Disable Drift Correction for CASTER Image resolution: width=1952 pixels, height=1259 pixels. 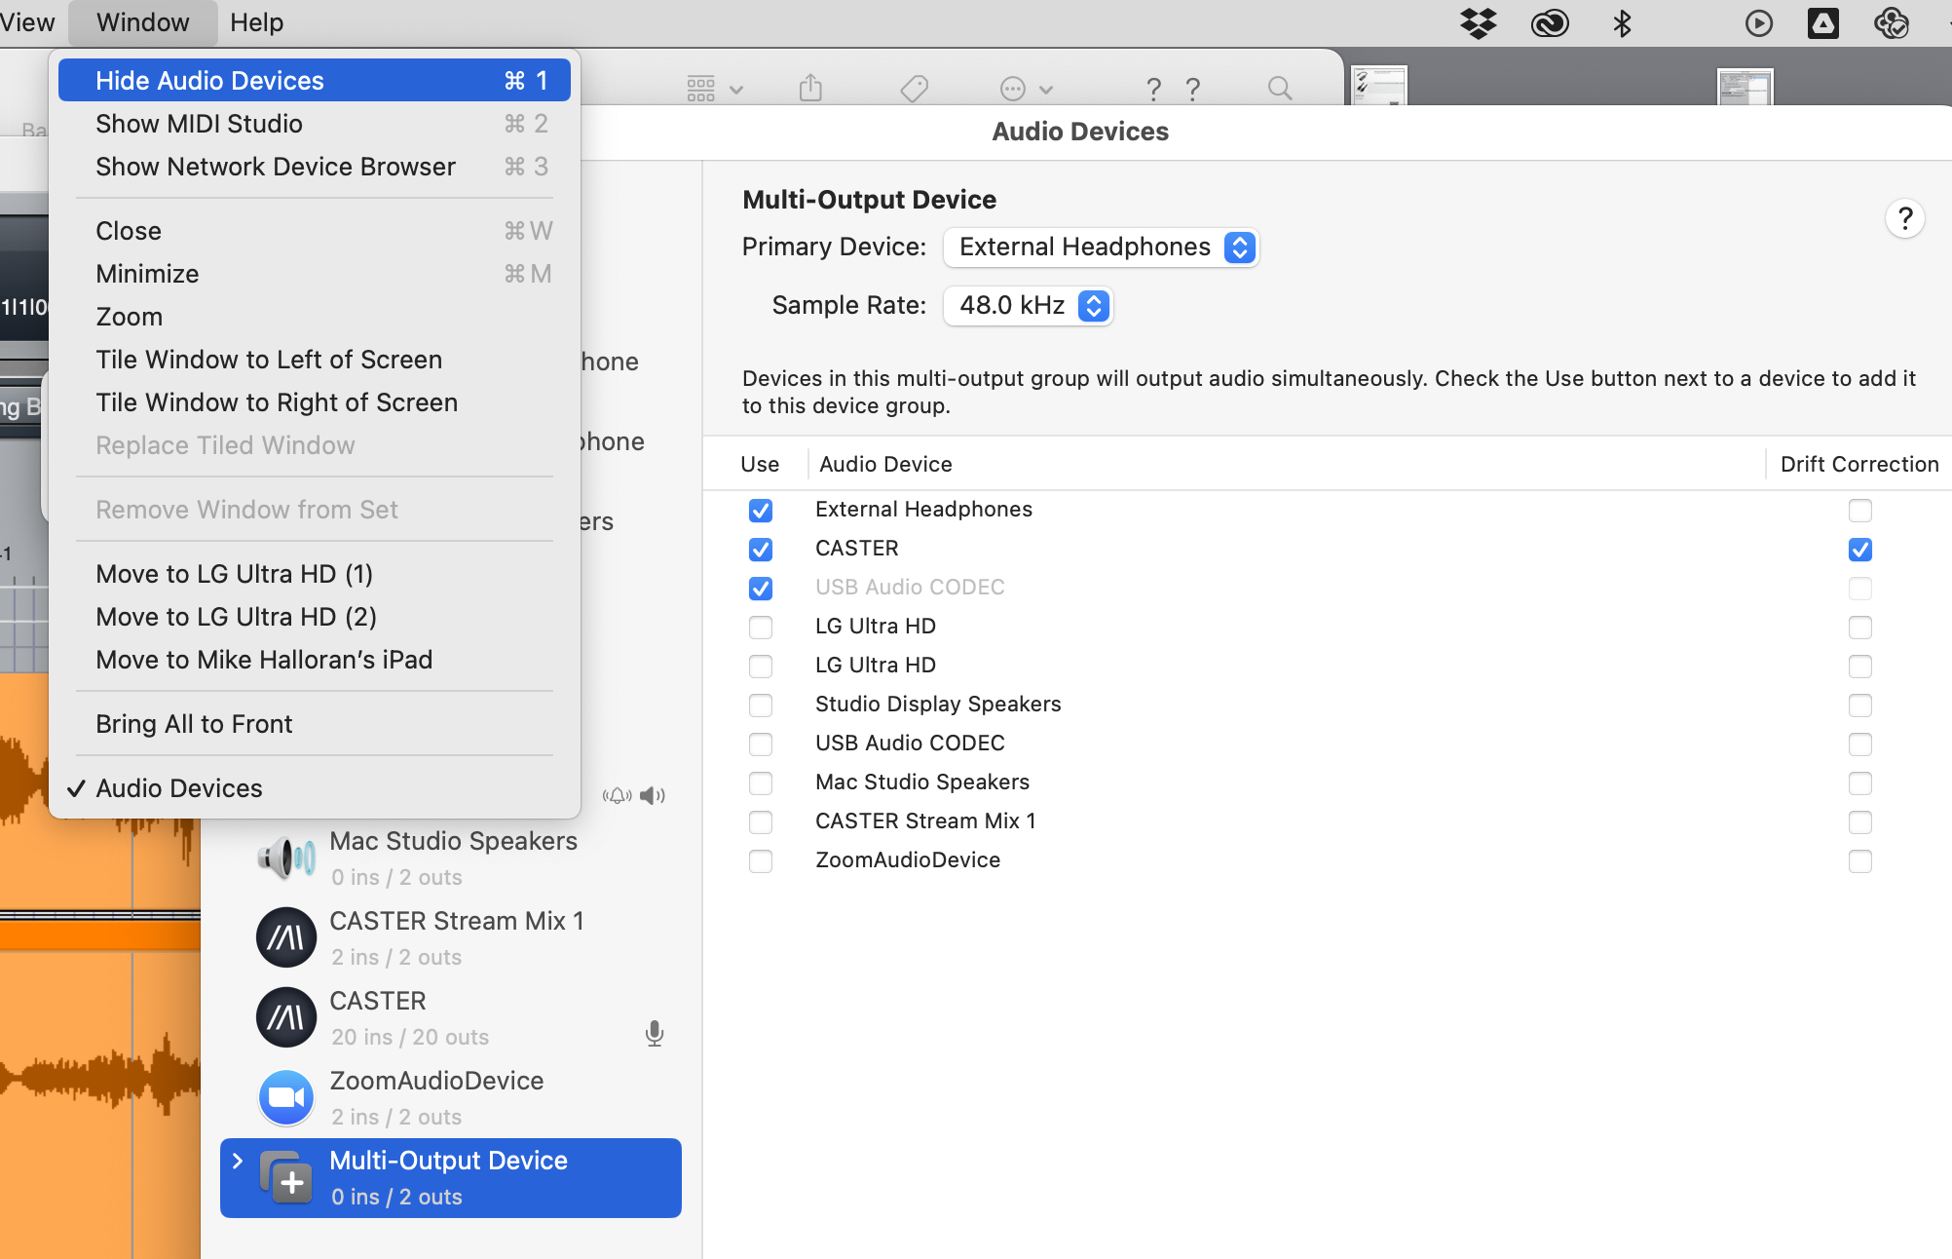pos(1859,549)
